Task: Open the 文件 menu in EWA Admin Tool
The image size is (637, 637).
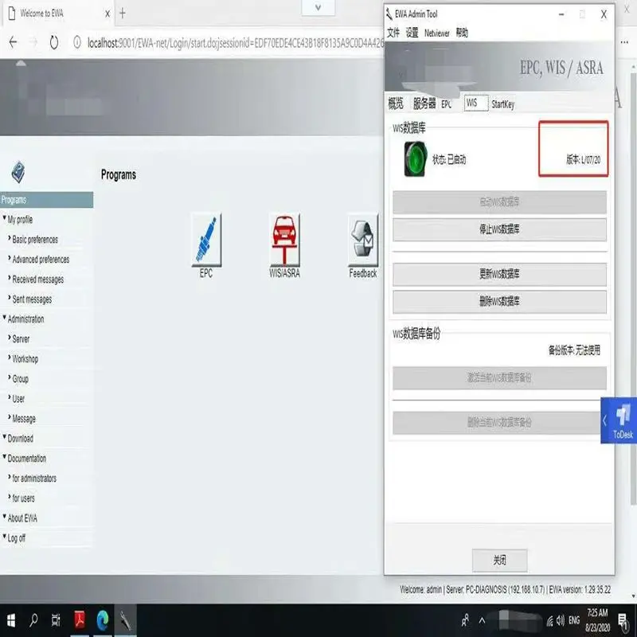Action: tap(393, 33)
